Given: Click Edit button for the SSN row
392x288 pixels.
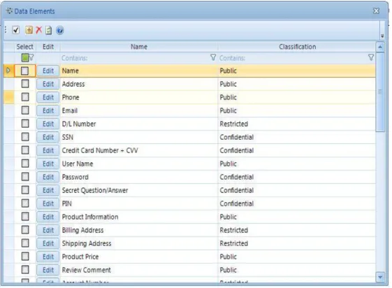Looking at the screenshot, I should (x=48, y=137).
